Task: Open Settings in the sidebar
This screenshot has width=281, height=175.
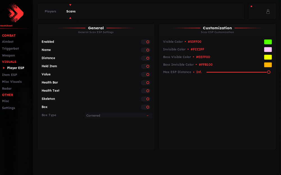Action: pos(8,108)
